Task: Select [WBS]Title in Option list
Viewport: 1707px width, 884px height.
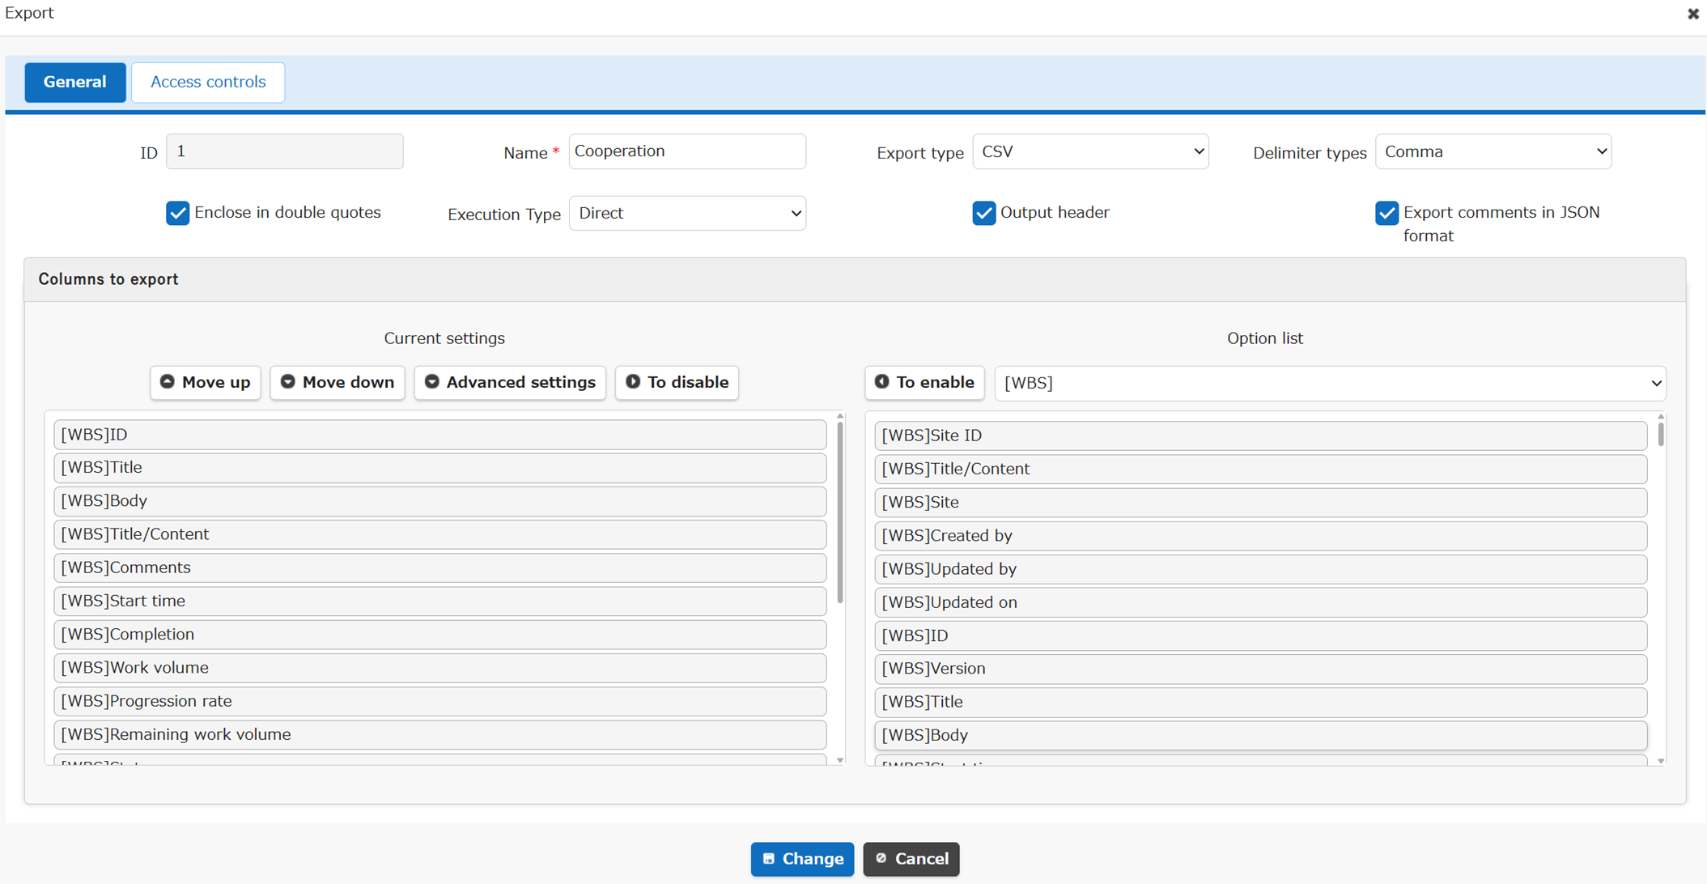Action: (x=1261, y=702)
